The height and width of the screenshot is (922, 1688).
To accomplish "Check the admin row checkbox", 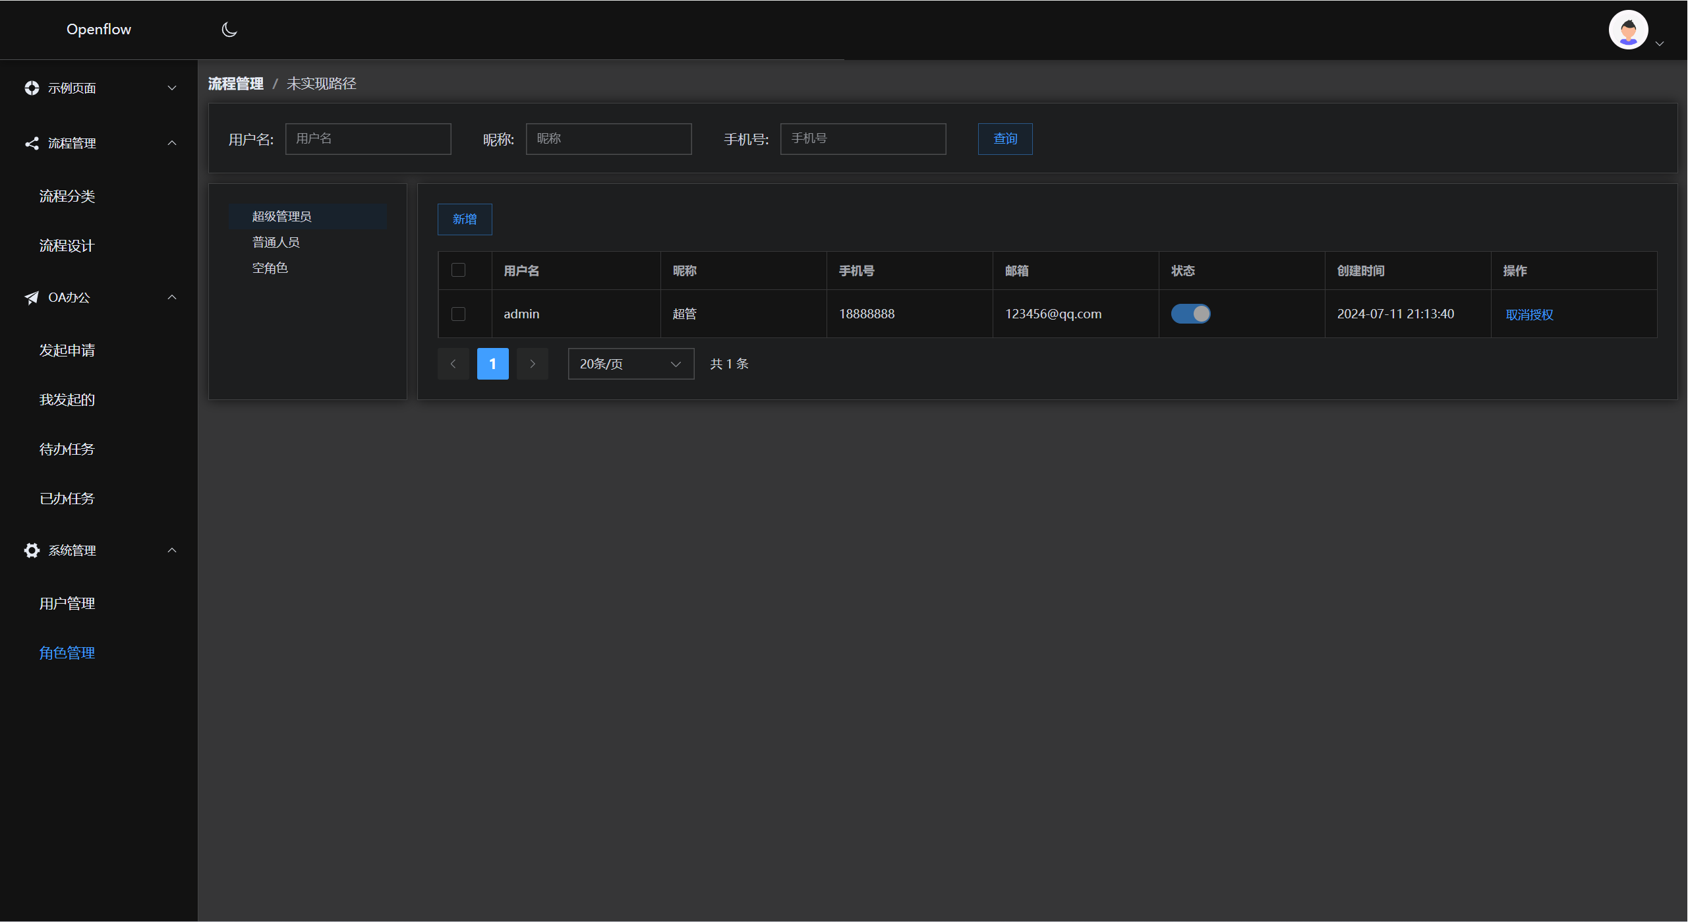I will tap(458, 314).
